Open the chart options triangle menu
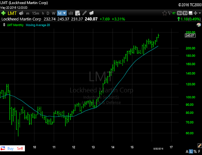 pyautogui.click(x=200, y=13)
